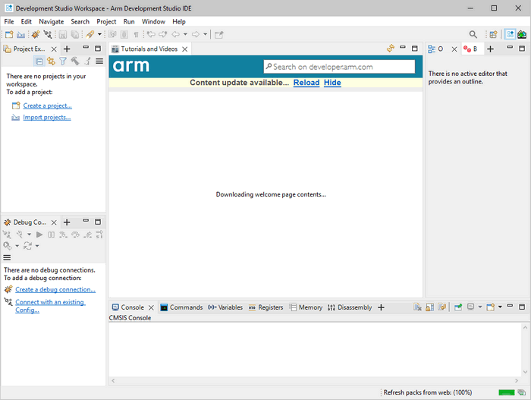Expand the forward navigation history dropdown arrow
531x400 pixels.
click(206, 34)
